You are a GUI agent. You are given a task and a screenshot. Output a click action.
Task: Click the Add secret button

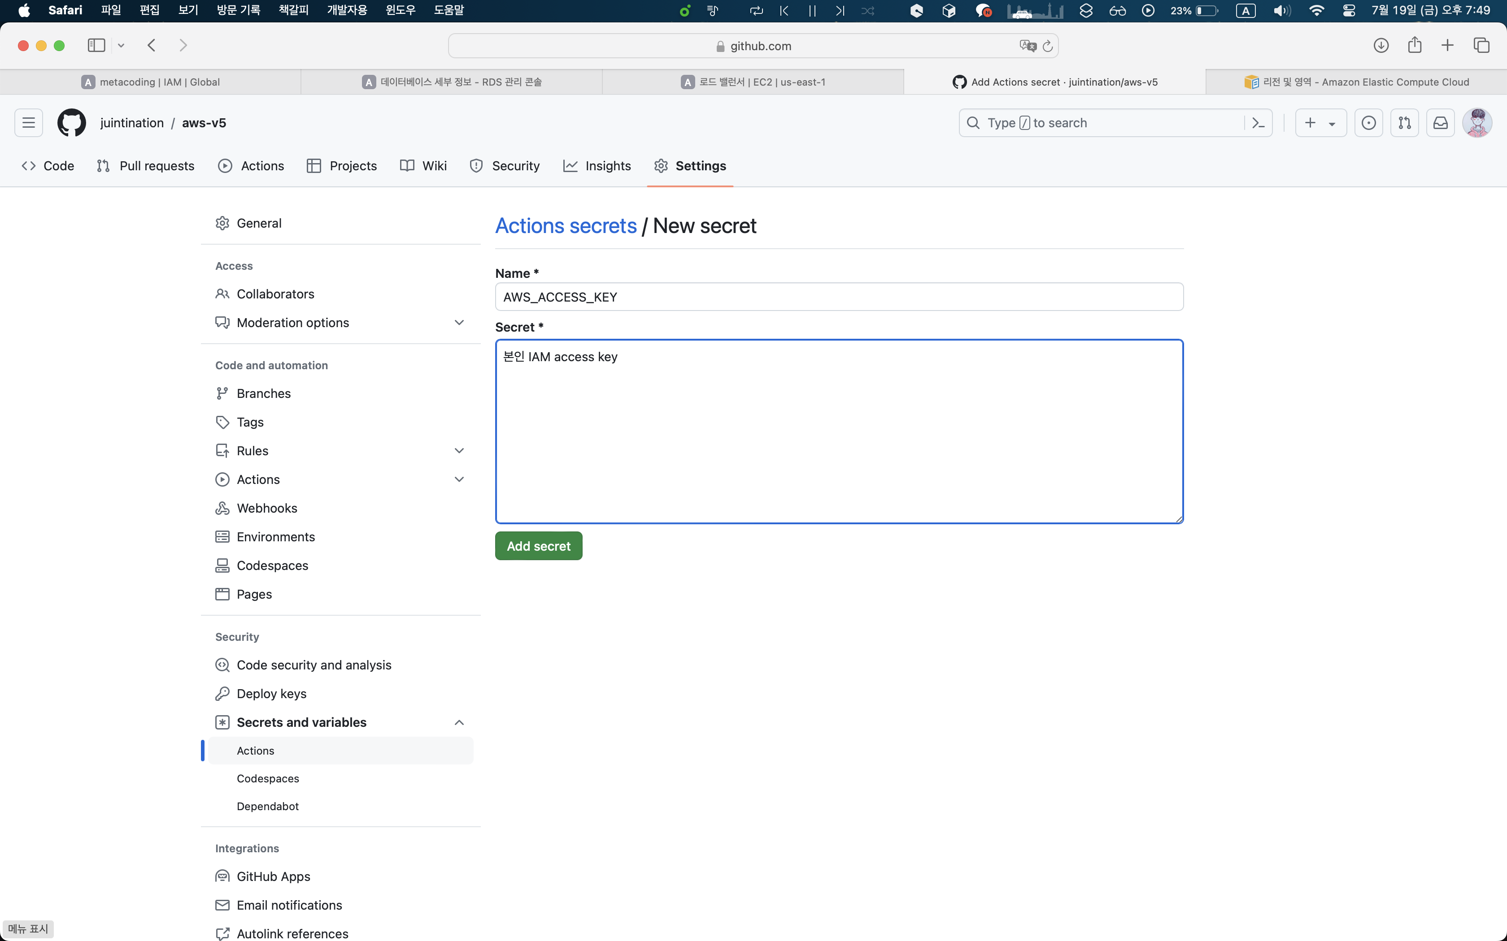tap(538, 546)
